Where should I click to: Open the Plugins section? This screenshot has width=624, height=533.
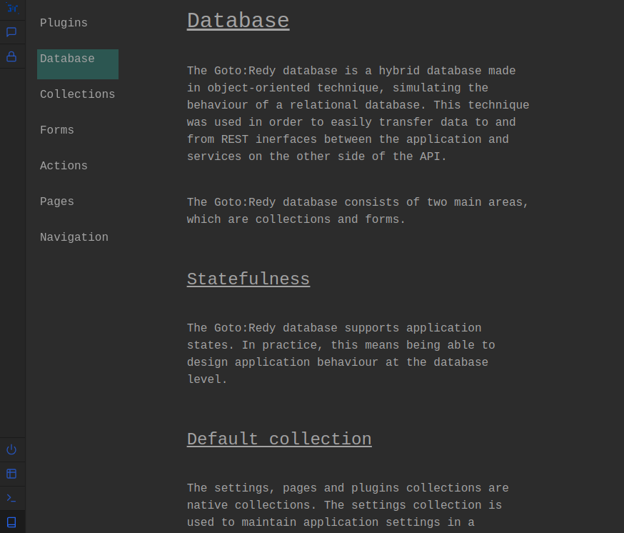pos(64,23)
